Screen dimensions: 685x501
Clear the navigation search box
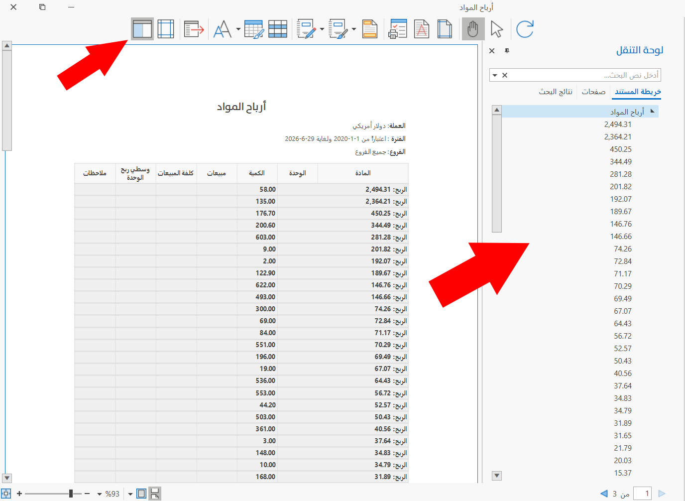505,75
